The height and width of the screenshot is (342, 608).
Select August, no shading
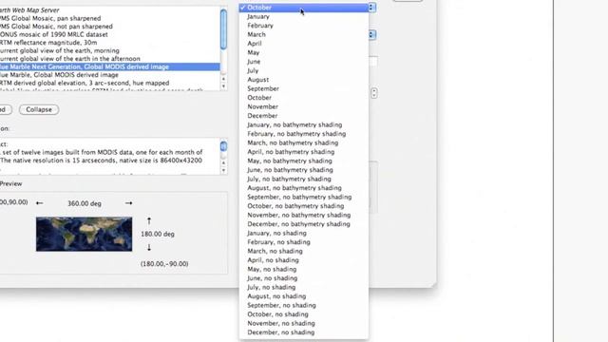pyautogui.click(x=304, y=296)
